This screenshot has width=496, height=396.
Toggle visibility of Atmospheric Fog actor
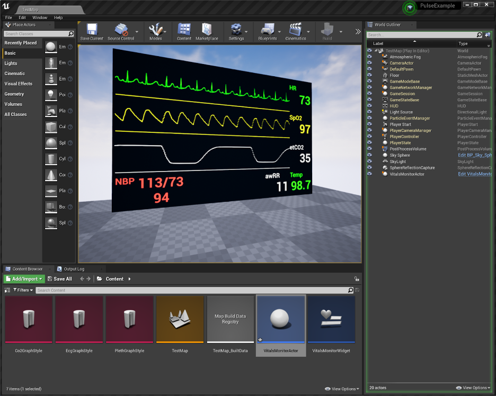pos(369,57)
